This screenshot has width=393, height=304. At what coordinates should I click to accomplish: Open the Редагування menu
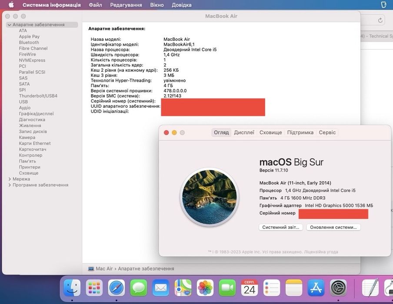tap(126, 5)
